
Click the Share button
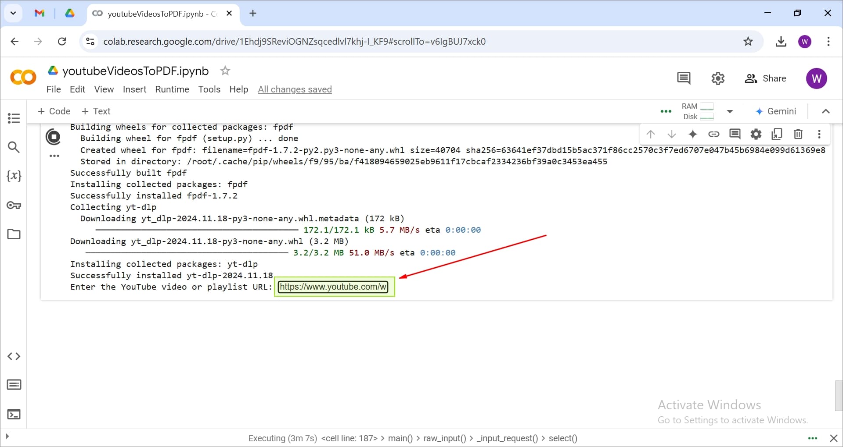coord(765,78)
